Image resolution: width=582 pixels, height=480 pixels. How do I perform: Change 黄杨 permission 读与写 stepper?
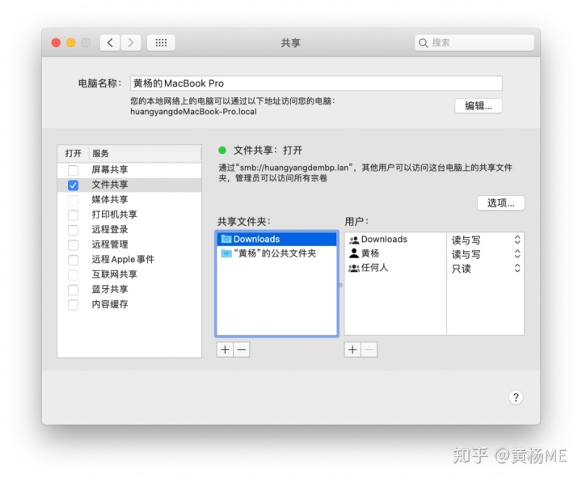pos(517,254)
